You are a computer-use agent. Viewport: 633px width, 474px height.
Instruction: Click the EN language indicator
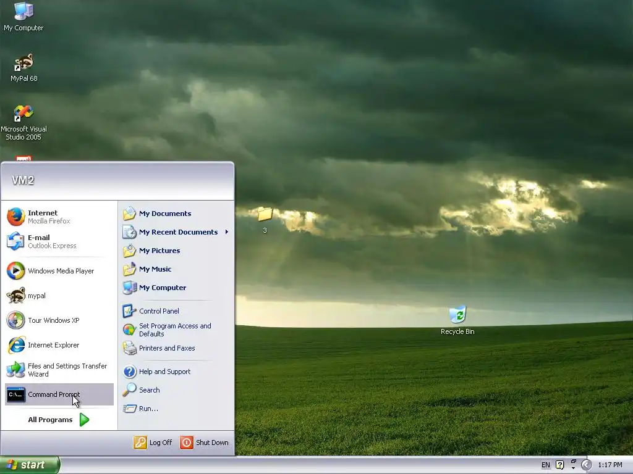click(x=545, y=465)
